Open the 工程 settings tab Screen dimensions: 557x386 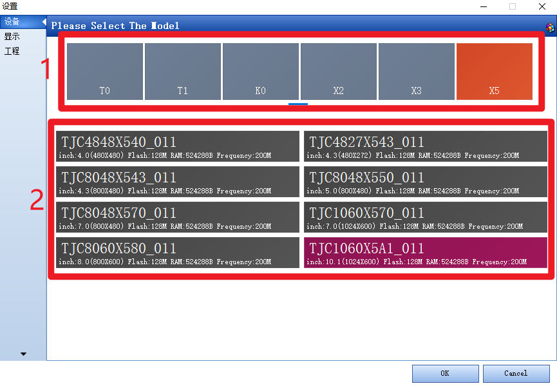(x=12, y=51)
